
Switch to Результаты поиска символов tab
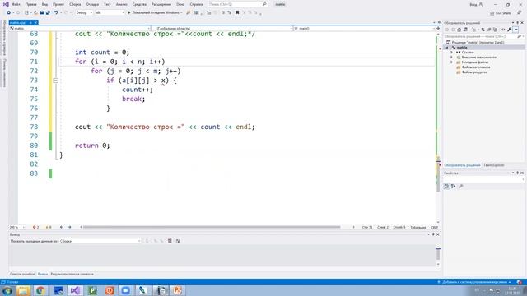coord(72,274)
